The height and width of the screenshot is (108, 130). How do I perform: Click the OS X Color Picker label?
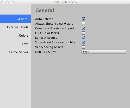(x=47, y=33)
